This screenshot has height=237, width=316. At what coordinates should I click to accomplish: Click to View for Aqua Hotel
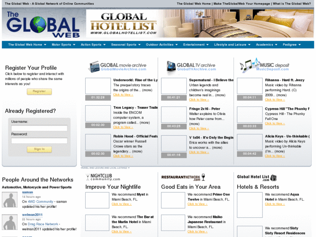(x=275, y=204)
